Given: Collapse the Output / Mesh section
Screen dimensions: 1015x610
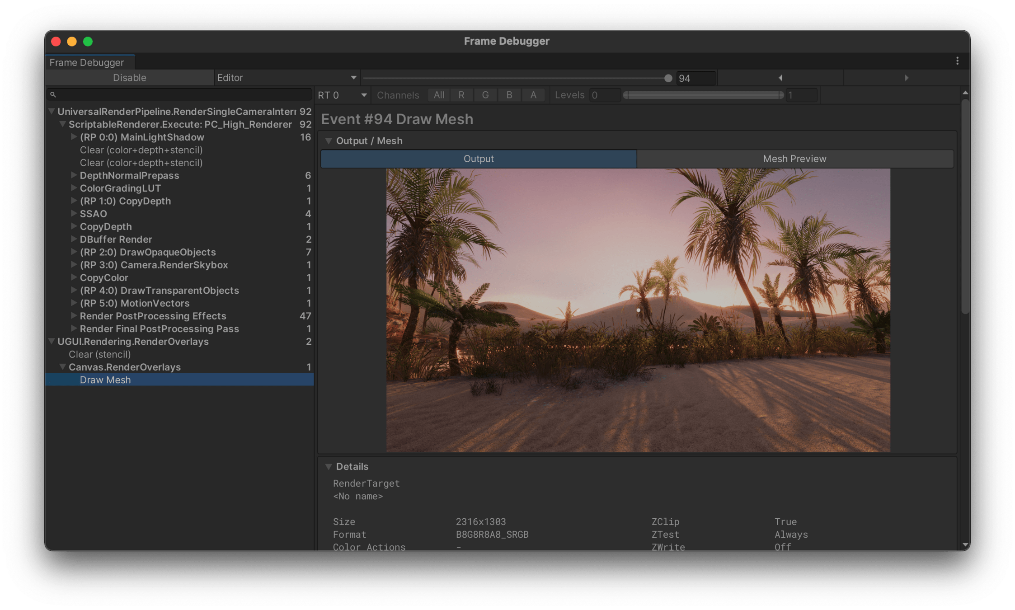Looking at the screenshot, I should coord(329,141).
